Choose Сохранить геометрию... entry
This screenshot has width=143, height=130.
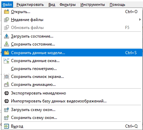click(72, 69)
